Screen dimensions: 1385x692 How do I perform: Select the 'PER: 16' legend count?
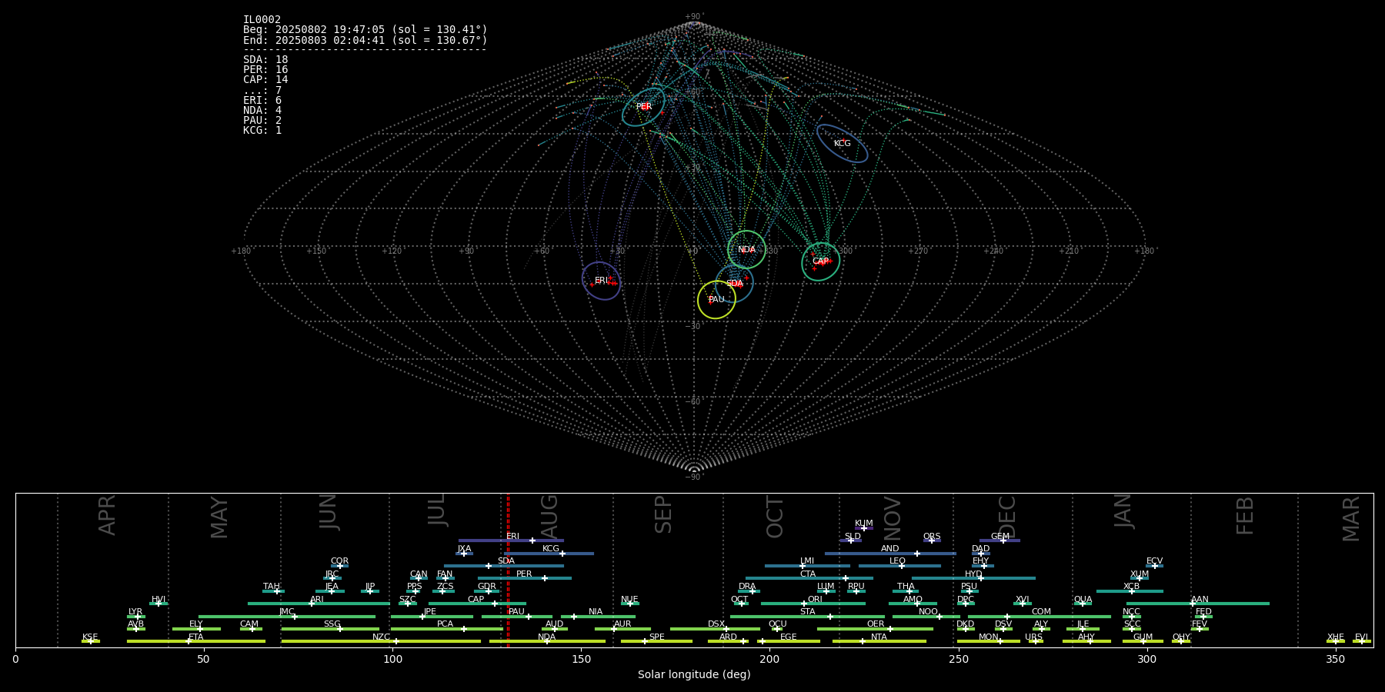[x=265, y=70]
